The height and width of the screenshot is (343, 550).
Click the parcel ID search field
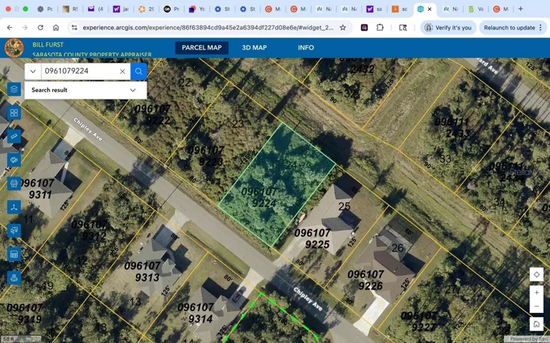79,71
